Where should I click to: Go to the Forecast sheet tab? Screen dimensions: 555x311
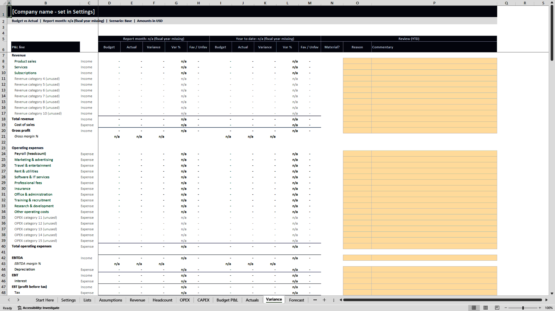(x=297, y=300)
